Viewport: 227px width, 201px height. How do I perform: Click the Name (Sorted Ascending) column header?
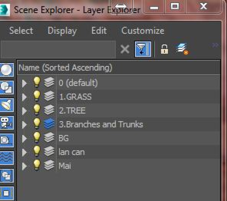coord(65,68)
